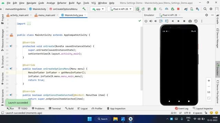Open IDE settings gear in main toolbar
The width and height of the screenshot is (220, 123).
coord(211,9)
